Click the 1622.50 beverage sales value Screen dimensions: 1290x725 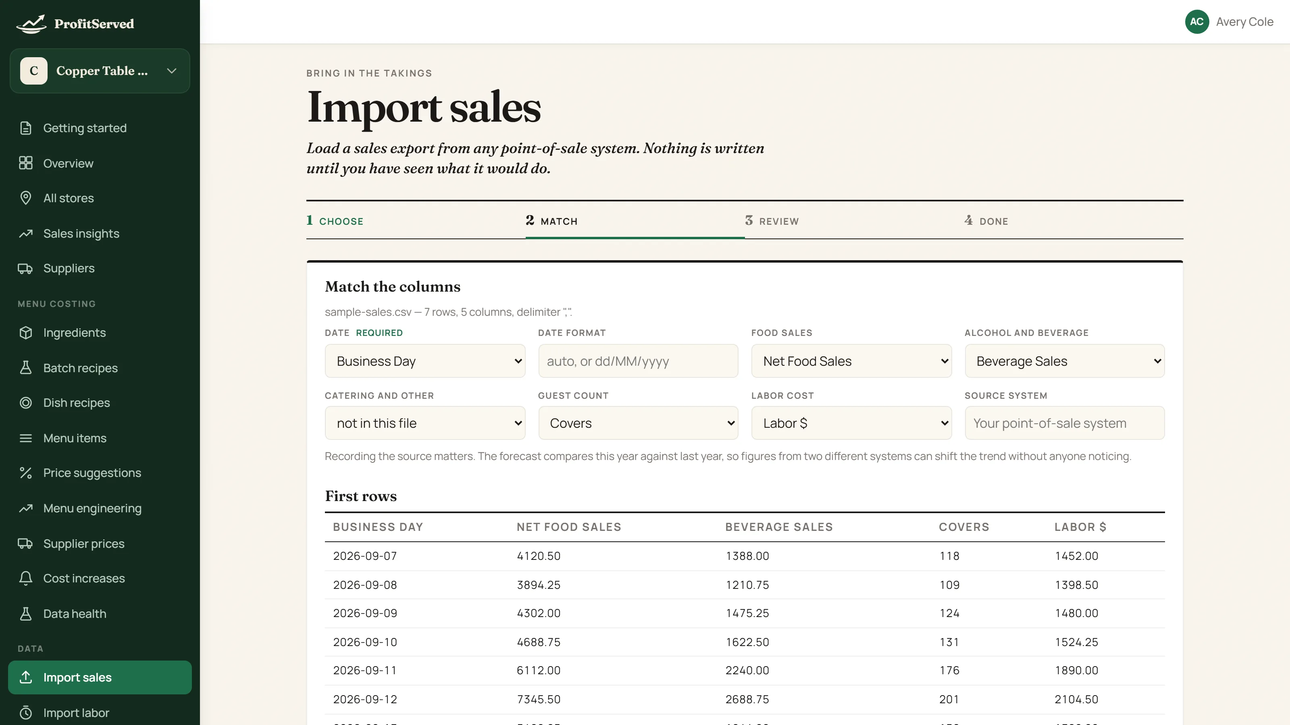747,642
